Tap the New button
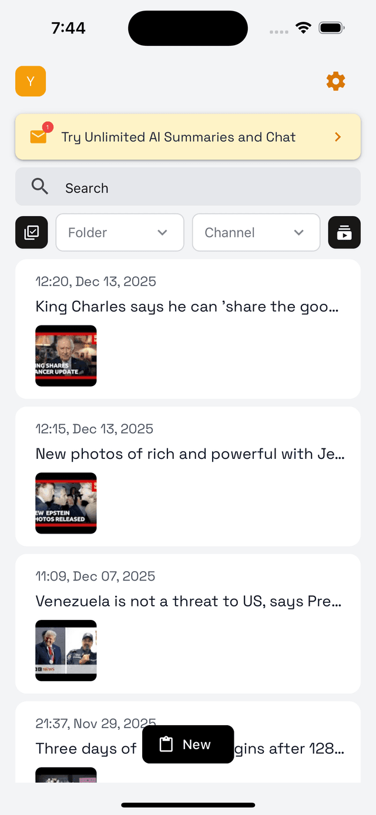The width and height of the screenshot is (376, 815). coord(188,744)
